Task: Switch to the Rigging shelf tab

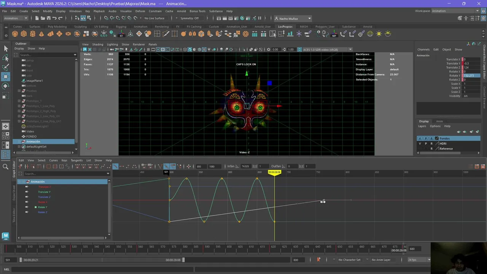Action: coord(121,27)
